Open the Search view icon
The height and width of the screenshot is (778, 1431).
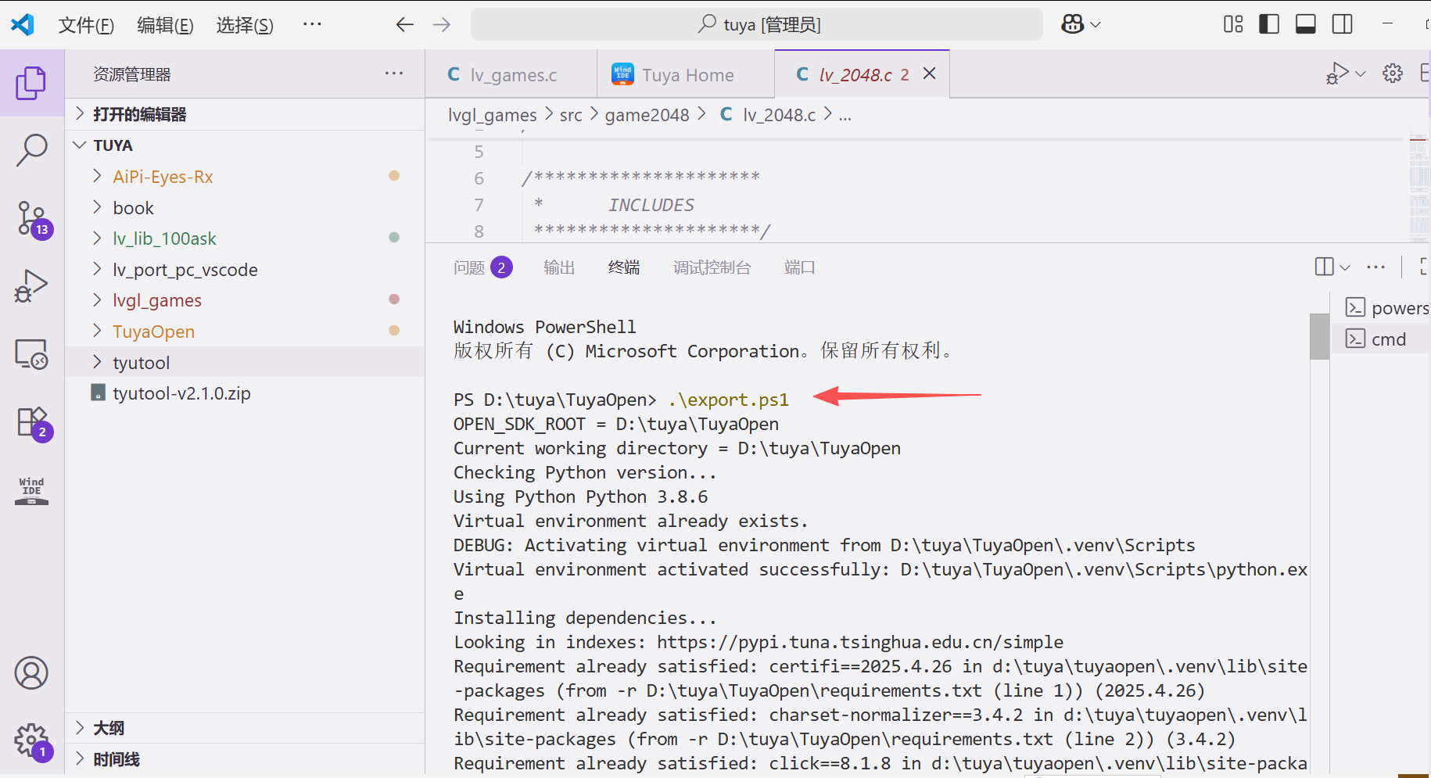click(31, 150)
